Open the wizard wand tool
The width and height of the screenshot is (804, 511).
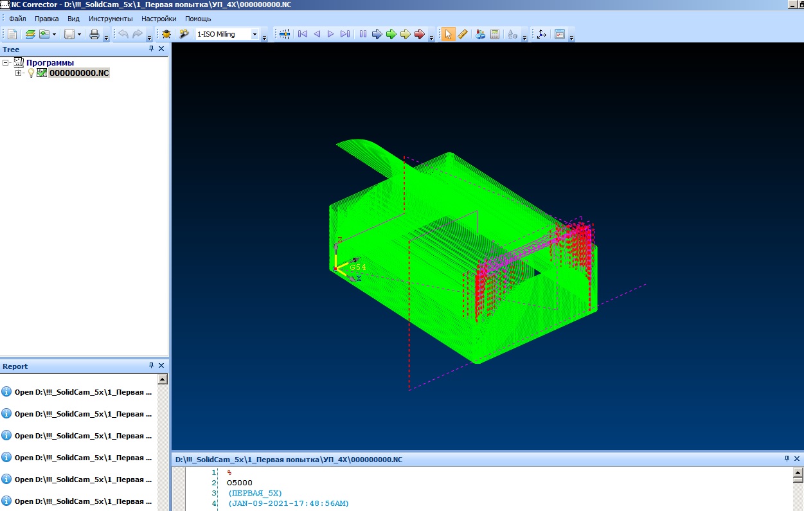(x=183, y=34)
